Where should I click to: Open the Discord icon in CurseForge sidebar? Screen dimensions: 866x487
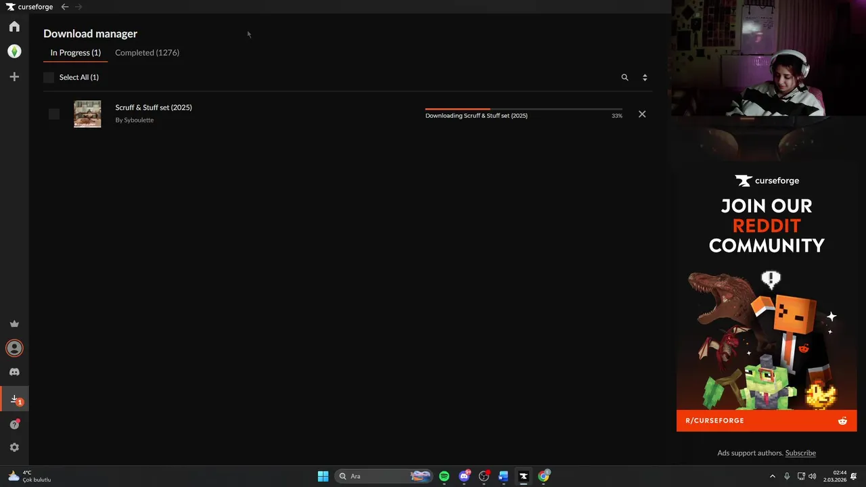[x=14, y=372]
